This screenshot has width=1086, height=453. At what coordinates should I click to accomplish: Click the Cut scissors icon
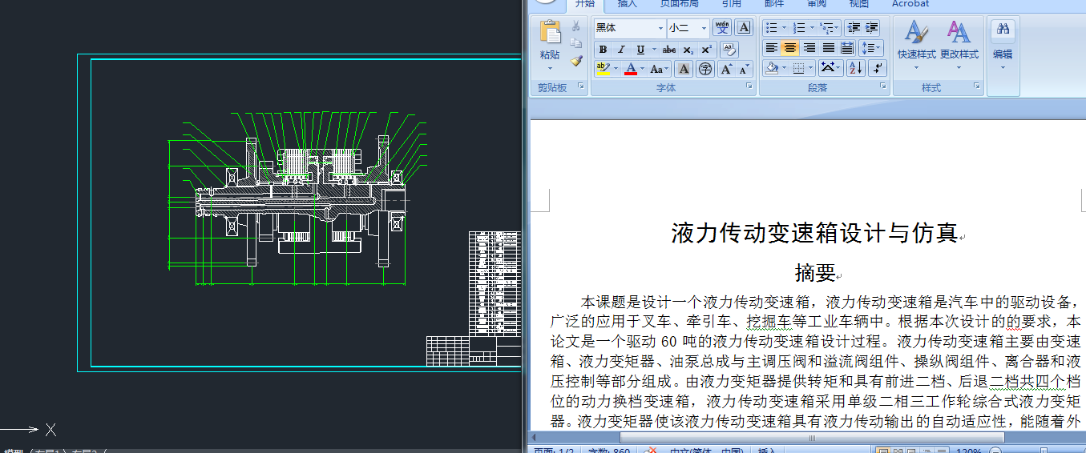click(575, 26)
